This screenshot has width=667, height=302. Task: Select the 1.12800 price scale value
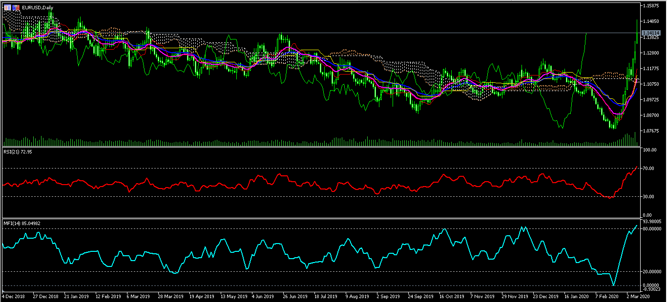tap(651, 53)
